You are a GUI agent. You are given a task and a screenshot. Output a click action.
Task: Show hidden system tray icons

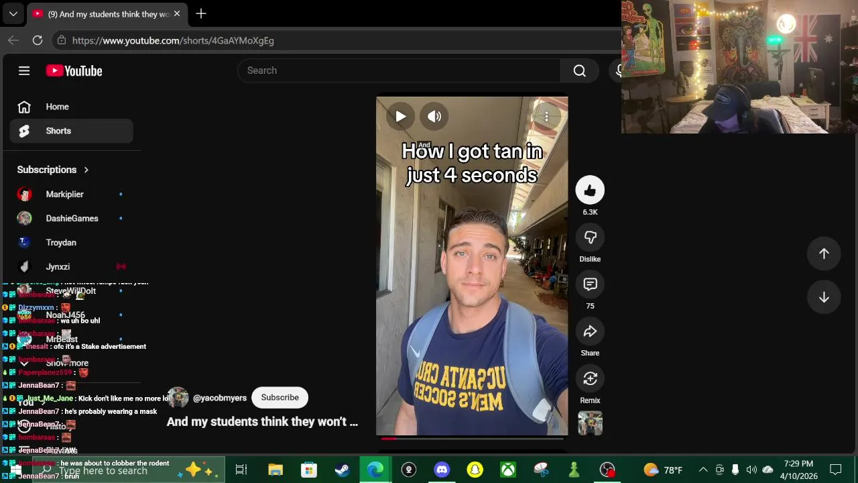[703, 470]
